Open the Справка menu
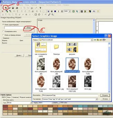This screenshot has width=113, height=118. point(66,5)
